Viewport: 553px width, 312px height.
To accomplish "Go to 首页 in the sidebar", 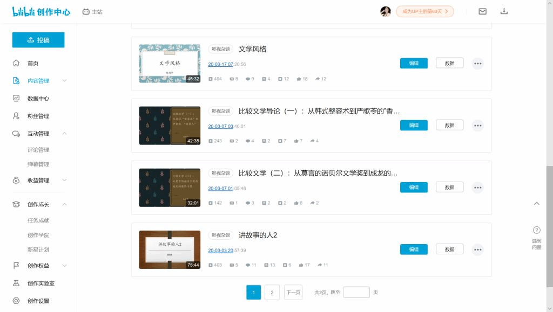I will click(x=33, y=63).
